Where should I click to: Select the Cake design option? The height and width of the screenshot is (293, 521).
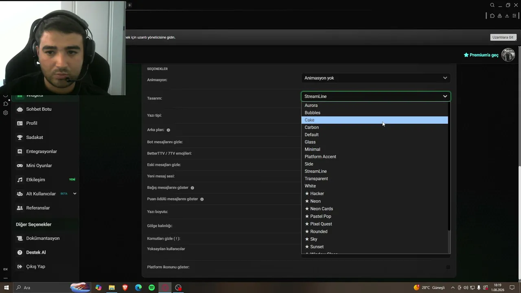[x=374, y=120]
